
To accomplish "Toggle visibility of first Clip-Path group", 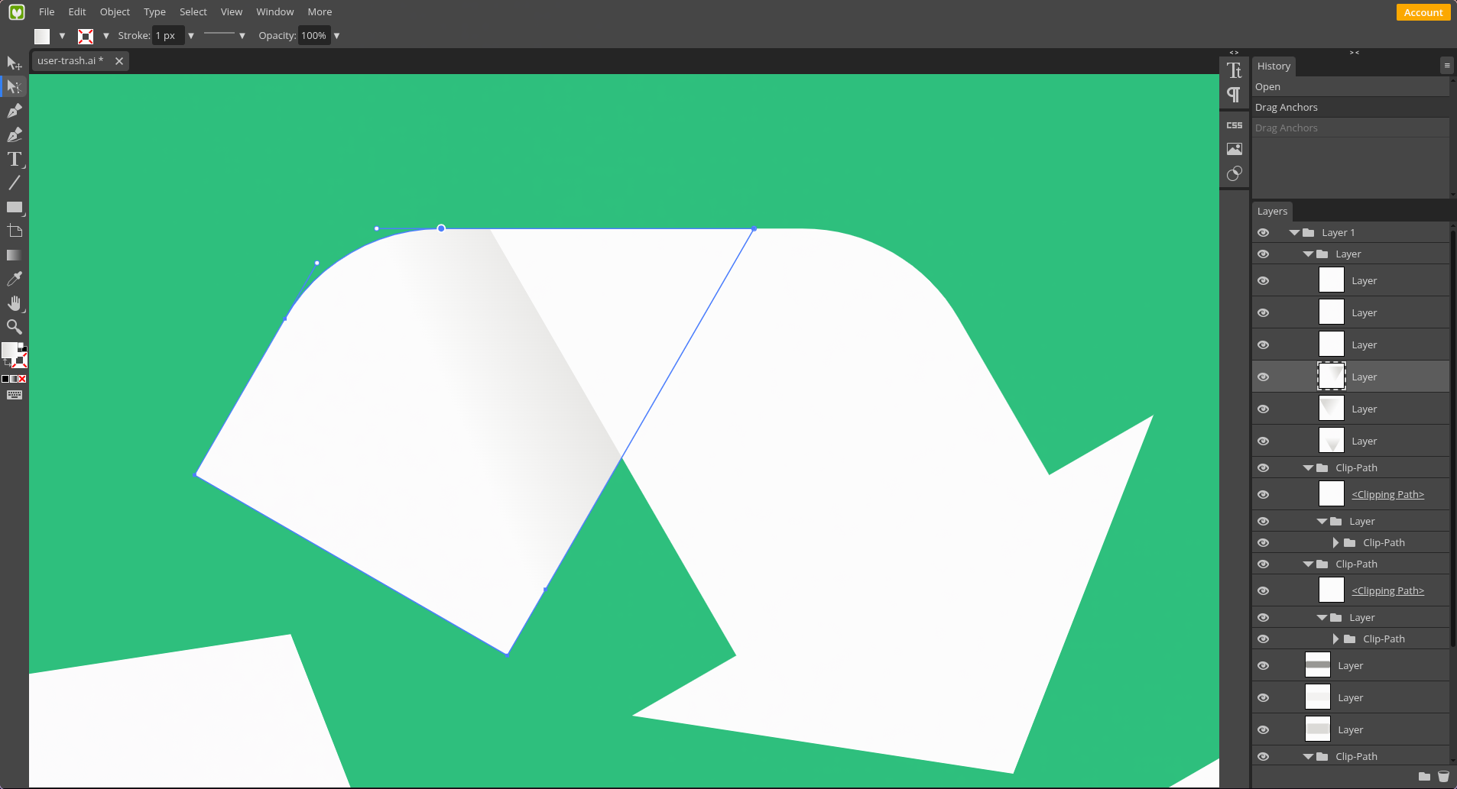I will [1263, 468].
